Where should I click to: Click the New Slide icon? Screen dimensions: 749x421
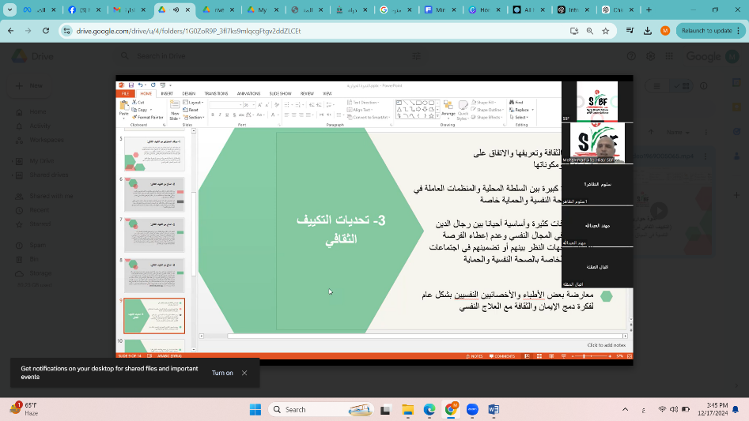[x=175, y=108]
